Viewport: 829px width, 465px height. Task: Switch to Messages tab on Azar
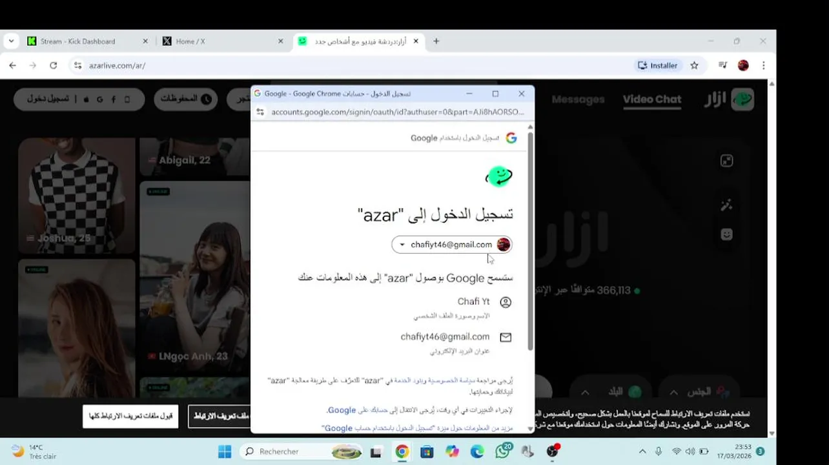578,99
